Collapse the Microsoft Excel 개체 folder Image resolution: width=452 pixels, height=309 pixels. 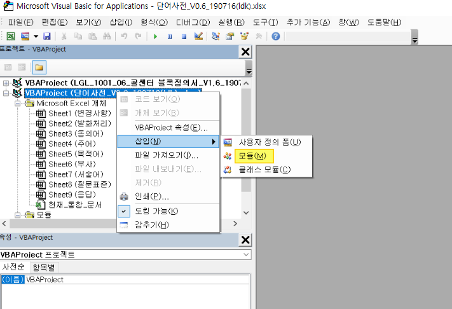tap(18, 104)
